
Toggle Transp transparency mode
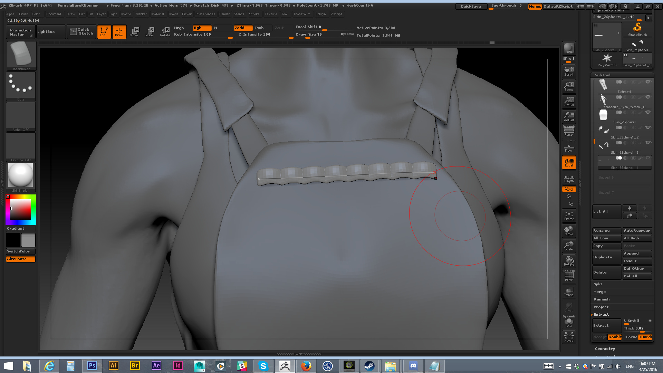569,291
